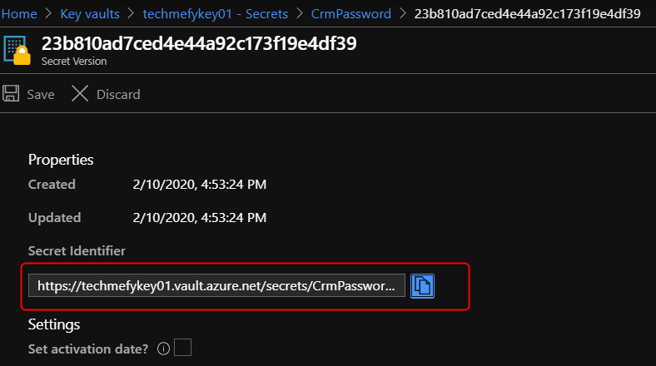Screen dimensions: 656x366
Task: Open the activation date info tooltip icon
Action: click(164, 349)
